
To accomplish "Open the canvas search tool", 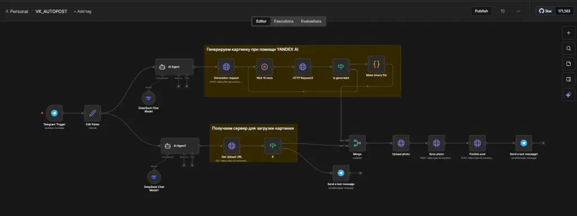I will (568, 48).
